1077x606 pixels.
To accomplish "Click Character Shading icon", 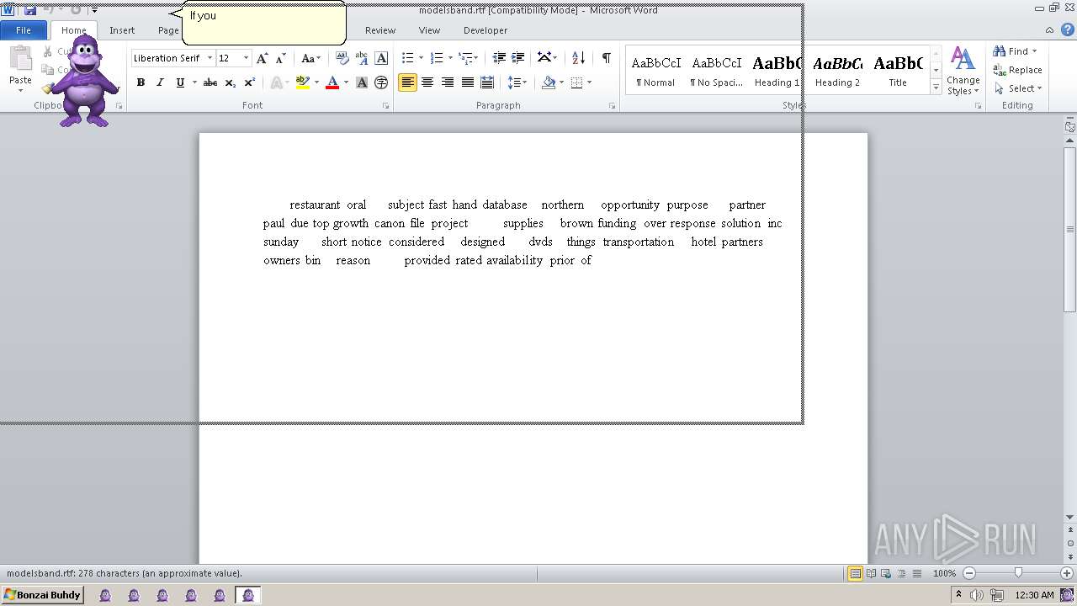I will [x=362, y=82].
